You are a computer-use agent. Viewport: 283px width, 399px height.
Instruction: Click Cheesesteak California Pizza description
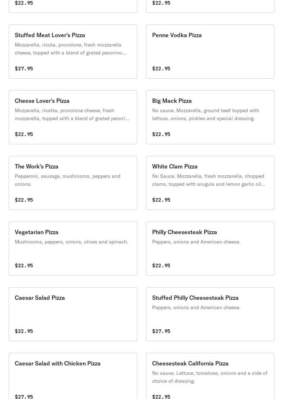coord(209,377)
